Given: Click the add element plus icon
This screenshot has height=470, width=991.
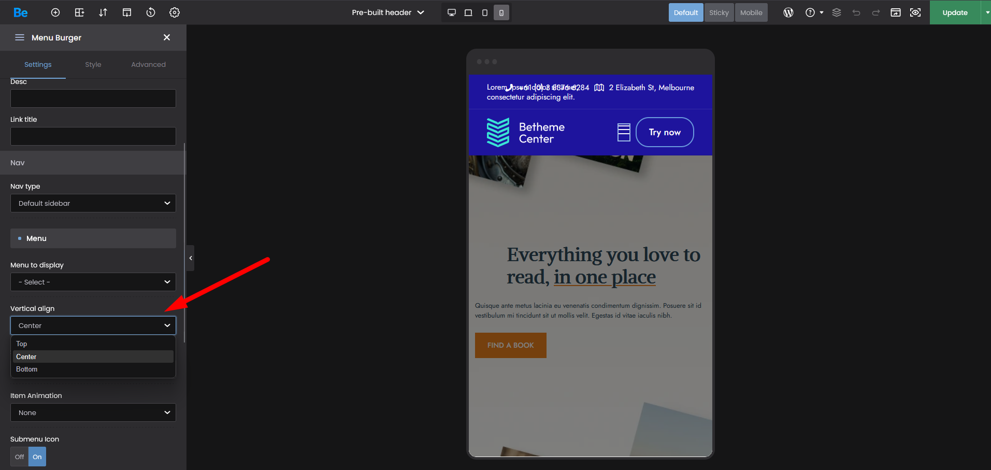Looking at the screenshot, I should click(x=55, y=12).
